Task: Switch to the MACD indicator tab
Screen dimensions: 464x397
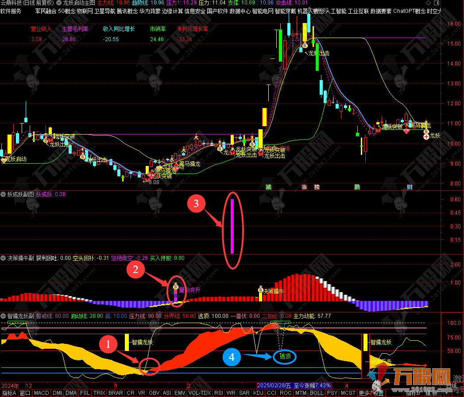Action: click(42, 393)
